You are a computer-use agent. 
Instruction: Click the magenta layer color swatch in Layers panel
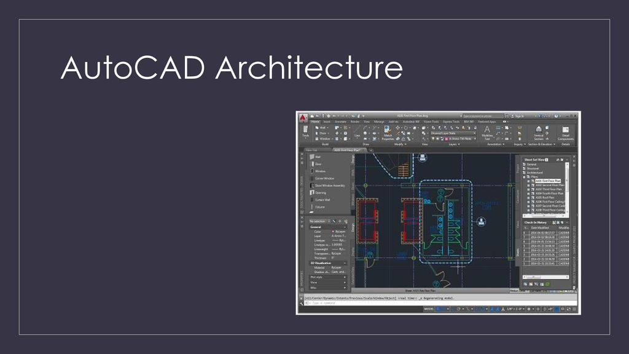446,139
